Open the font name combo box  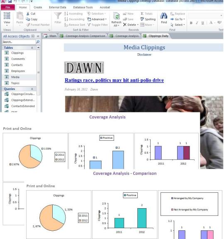(206, 15)
